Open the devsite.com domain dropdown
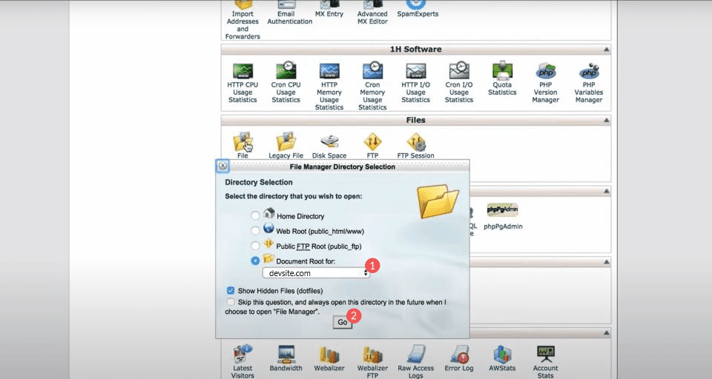The image size is (712, 379). pos(316,273)
